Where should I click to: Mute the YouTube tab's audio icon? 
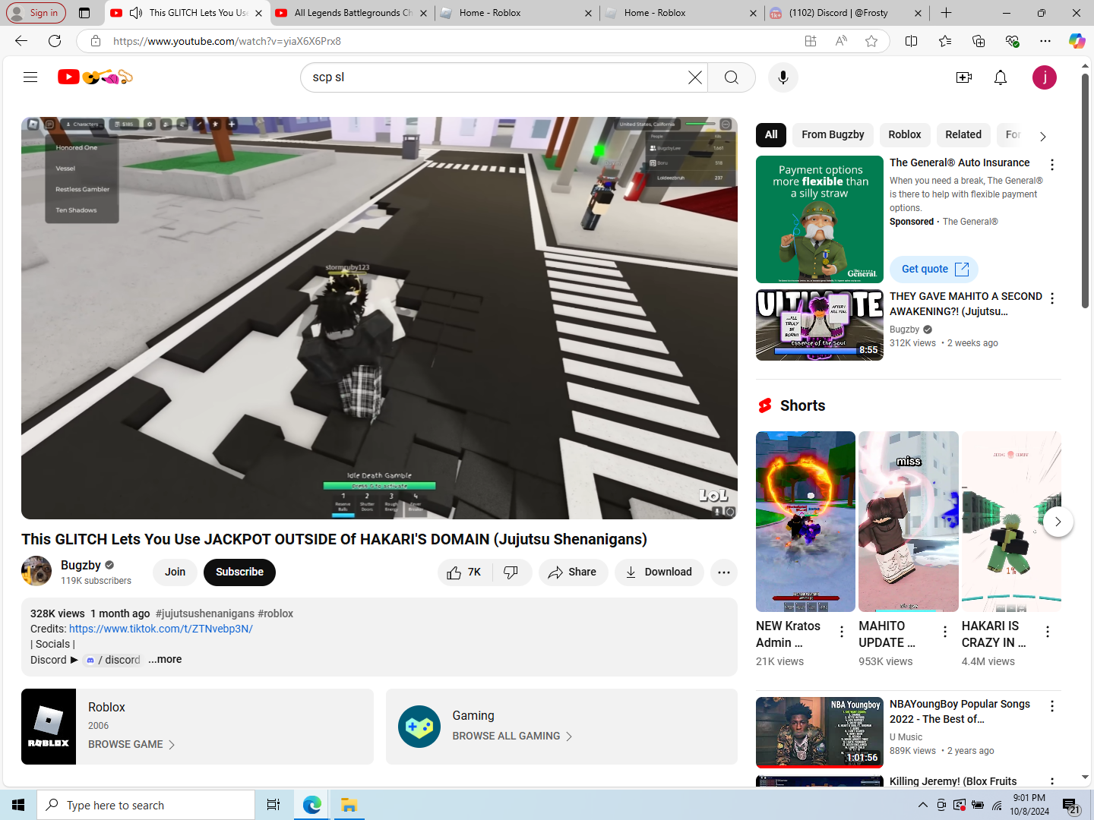[136, 13]
